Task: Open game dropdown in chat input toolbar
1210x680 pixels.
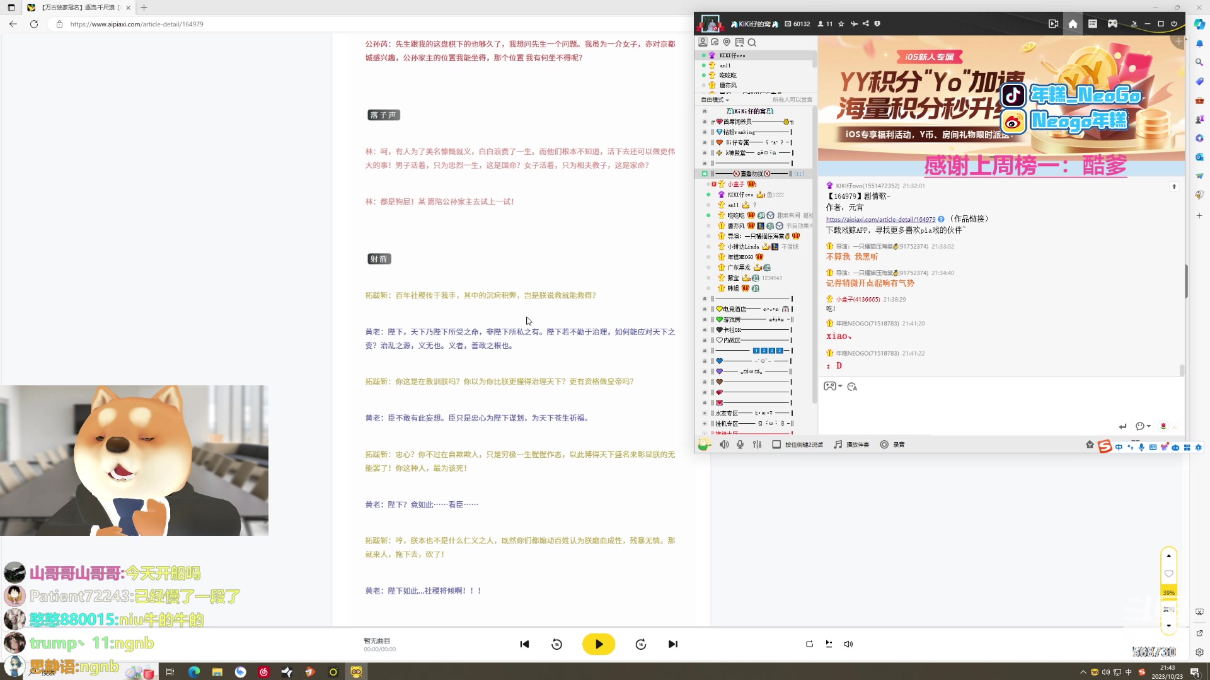Action: point(833,387)
